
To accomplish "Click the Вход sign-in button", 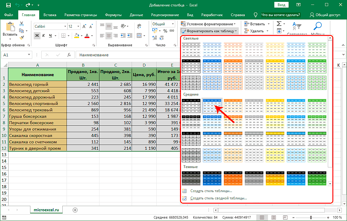I will [281, 5].
